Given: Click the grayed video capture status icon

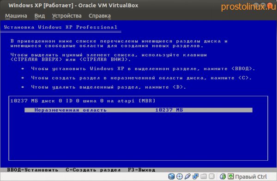Looking at the screenshot, I should point(211,176).
